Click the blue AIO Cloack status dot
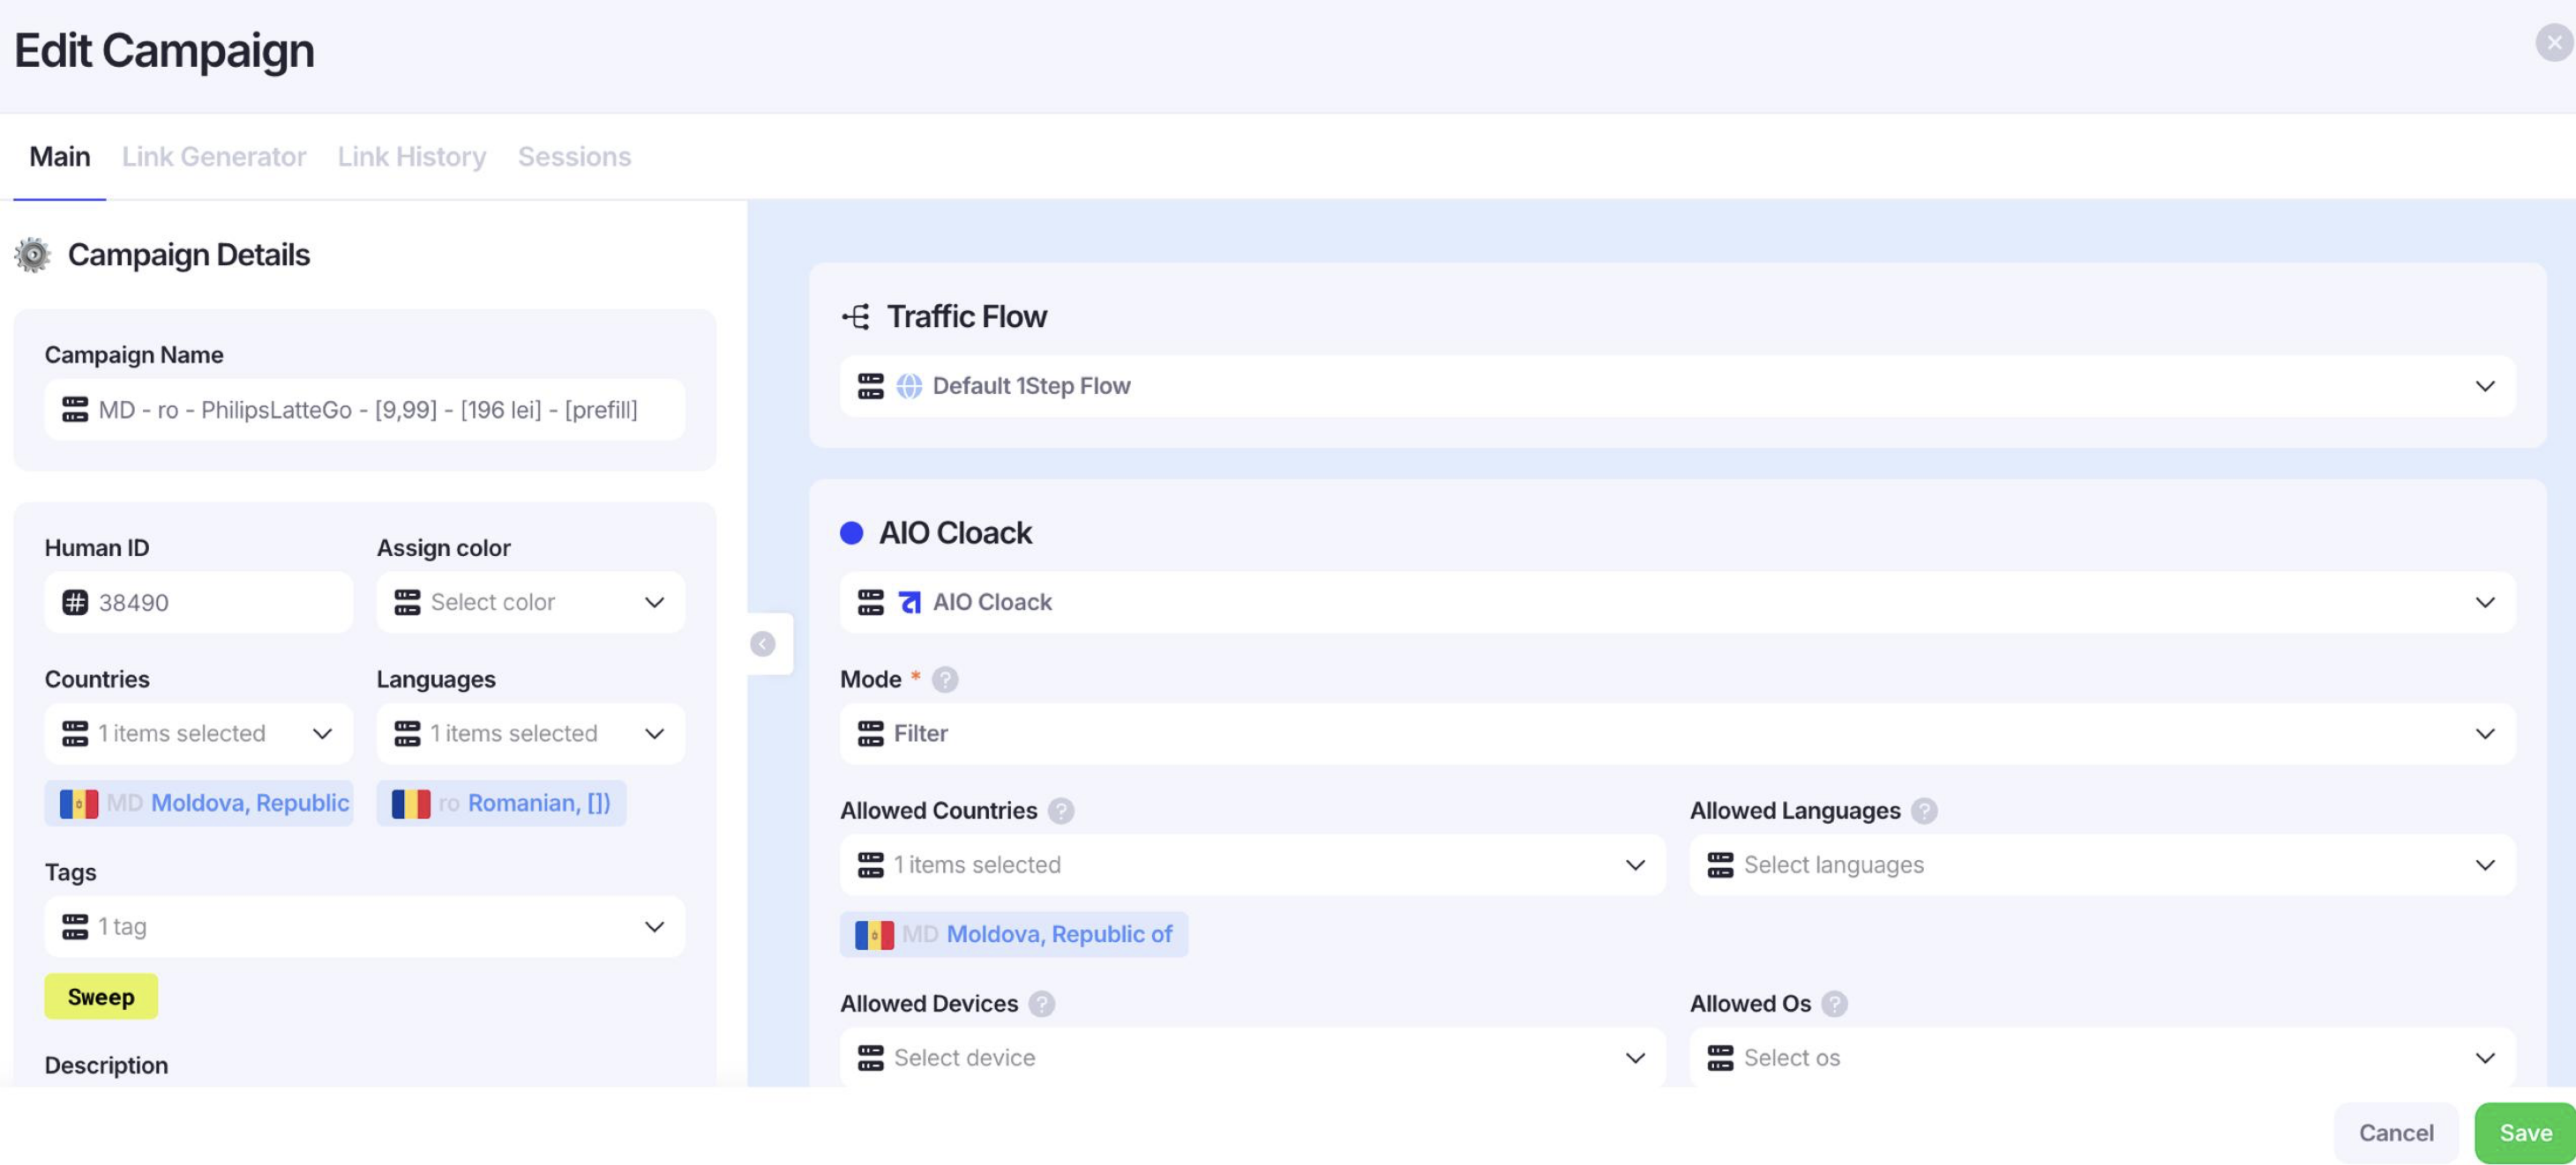 (x=851, y=532)
